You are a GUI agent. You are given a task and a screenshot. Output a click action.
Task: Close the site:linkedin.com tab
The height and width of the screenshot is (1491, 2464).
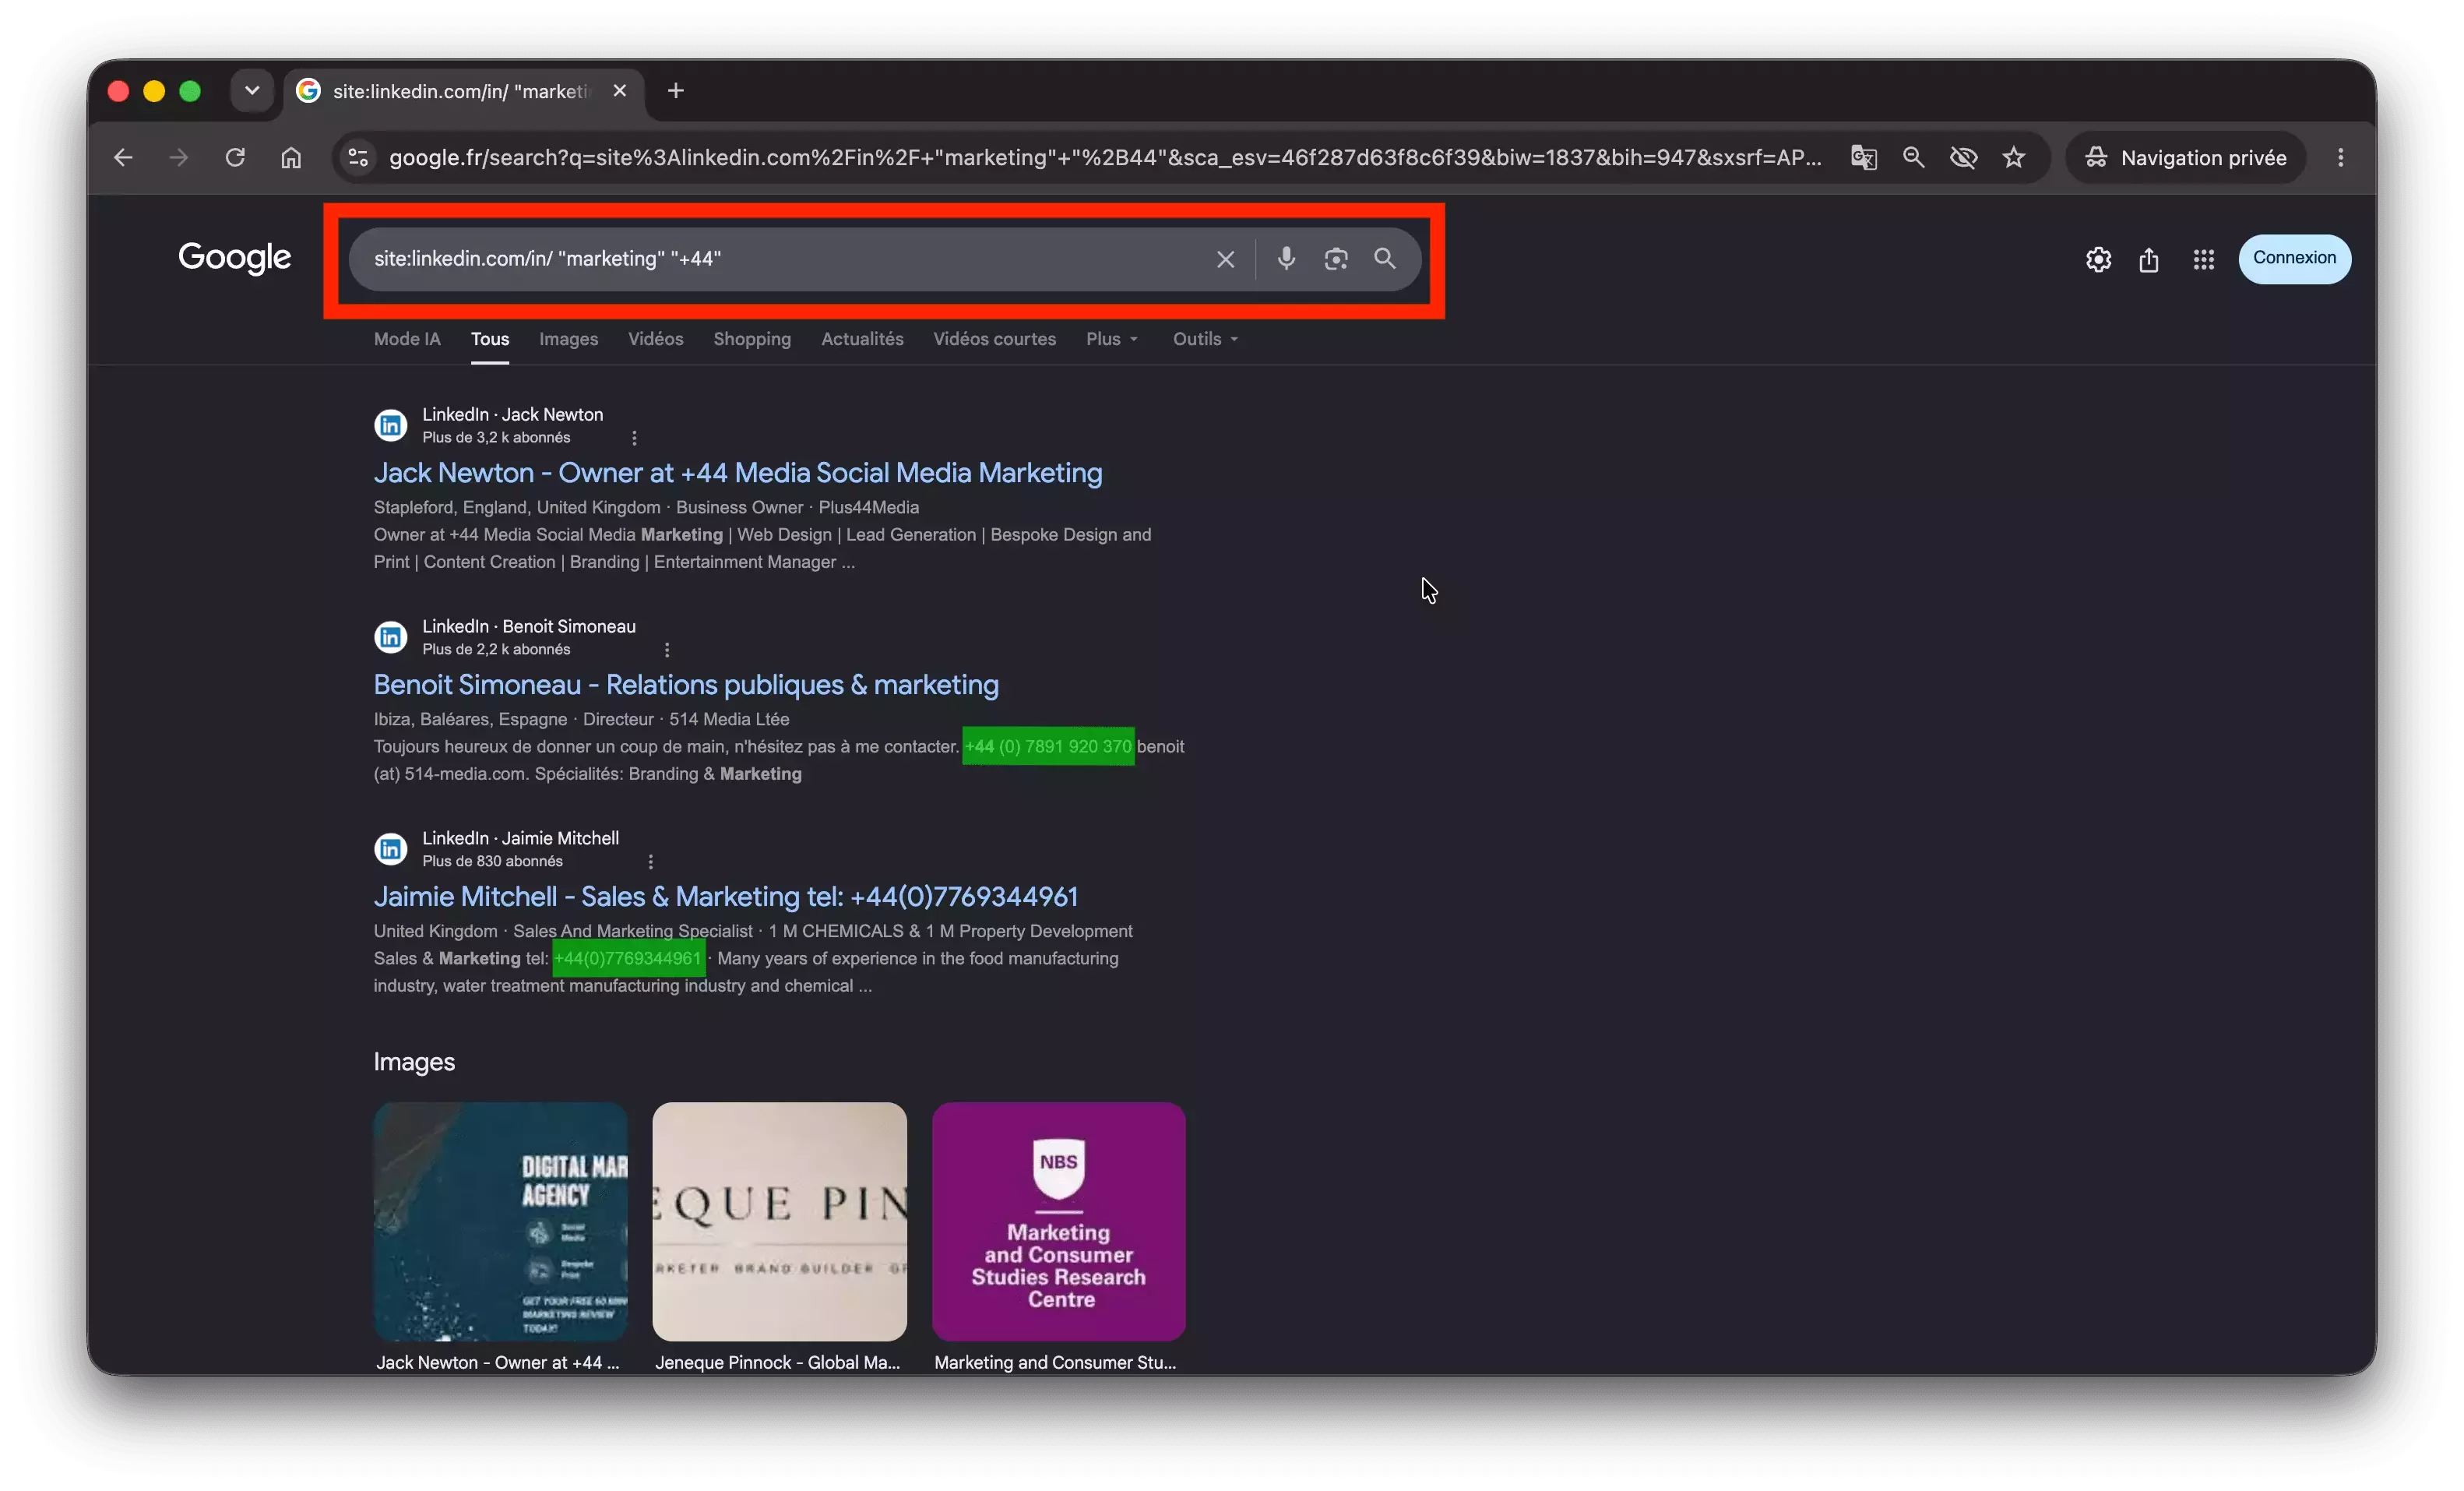click(620, 91)
